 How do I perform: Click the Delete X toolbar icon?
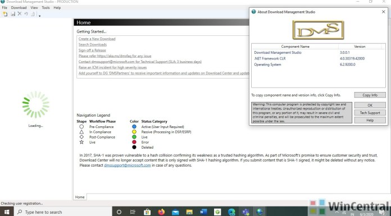pos(20,14)
